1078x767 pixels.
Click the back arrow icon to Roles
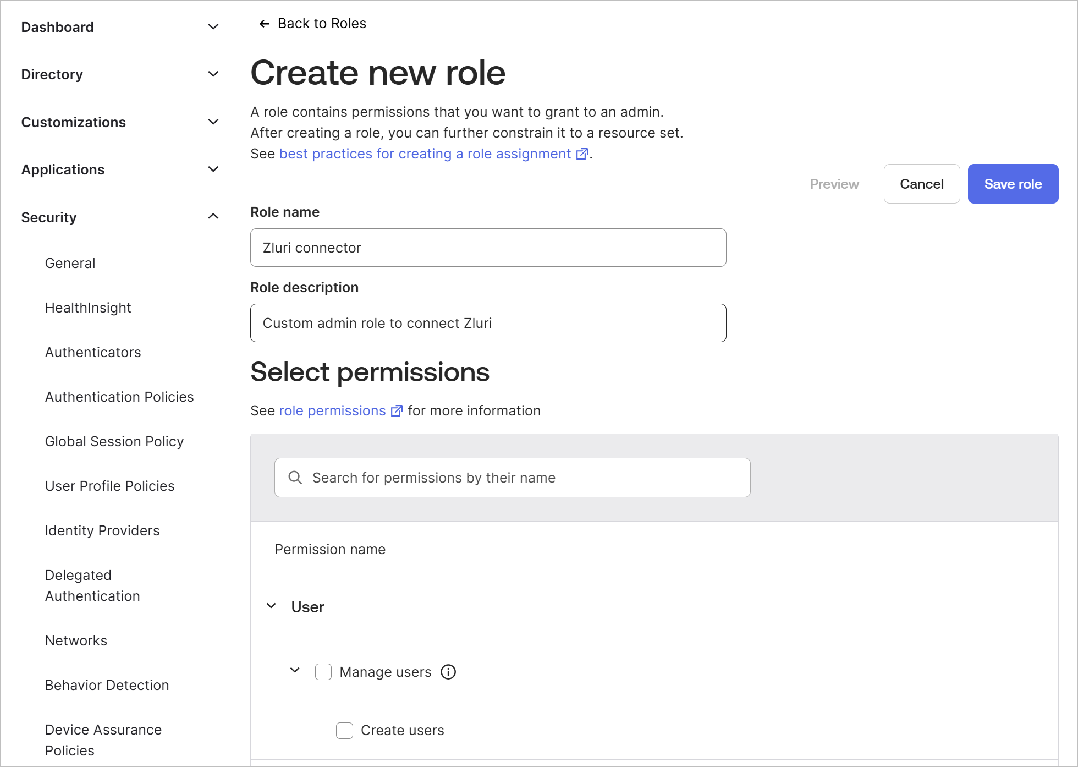(x=264, y=24)
